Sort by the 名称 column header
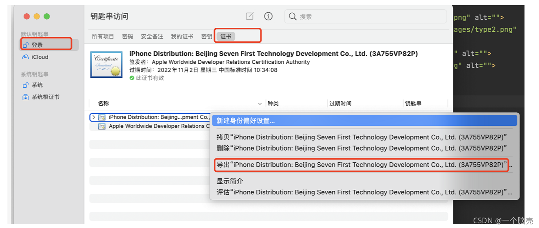The width and height of the screenshot is (539, 228). click(x=103, y=104)
